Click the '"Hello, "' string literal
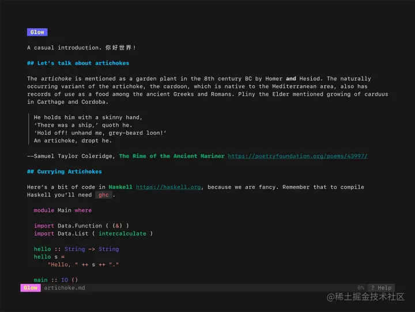 click(63, 264)
